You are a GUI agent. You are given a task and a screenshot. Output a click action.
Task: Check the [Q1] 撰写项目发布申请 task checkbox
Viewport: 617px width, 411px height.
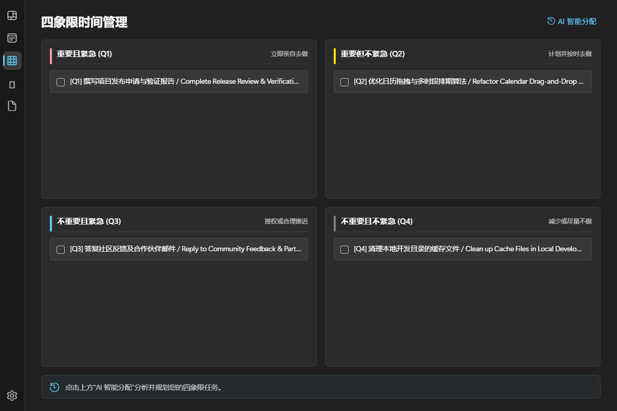point(61,82)
